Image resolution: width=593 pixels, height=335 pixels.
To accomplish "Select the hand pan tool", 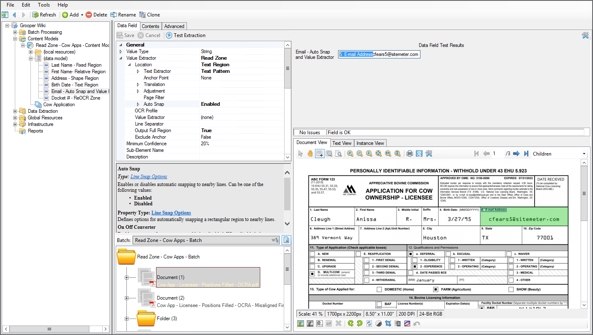I will (x=310, y=154).
